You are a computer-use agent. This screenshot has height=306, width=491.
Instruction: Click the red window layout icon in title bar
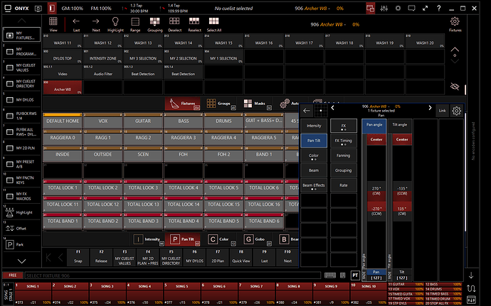point(371,9)
